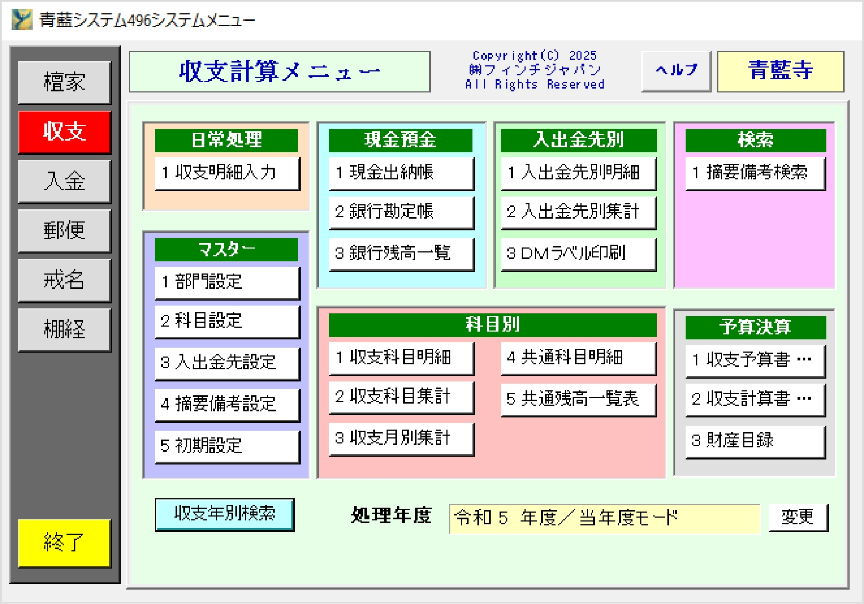The width and height of the screenshot is (864, 604).
Task: Select the 入金 sidebar tab
Action: (64, 182)
